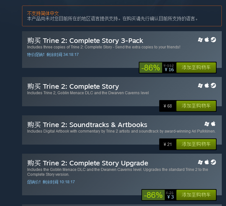226x206 pixels.
Task: Click SteamOS icon for Complete Story Upgrade
Action: click(x=213, y=162)
